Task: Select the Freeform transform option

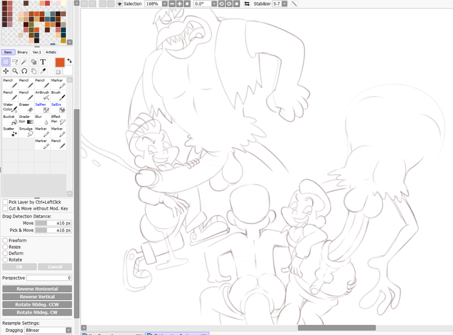Action: (x=5, y=241)
